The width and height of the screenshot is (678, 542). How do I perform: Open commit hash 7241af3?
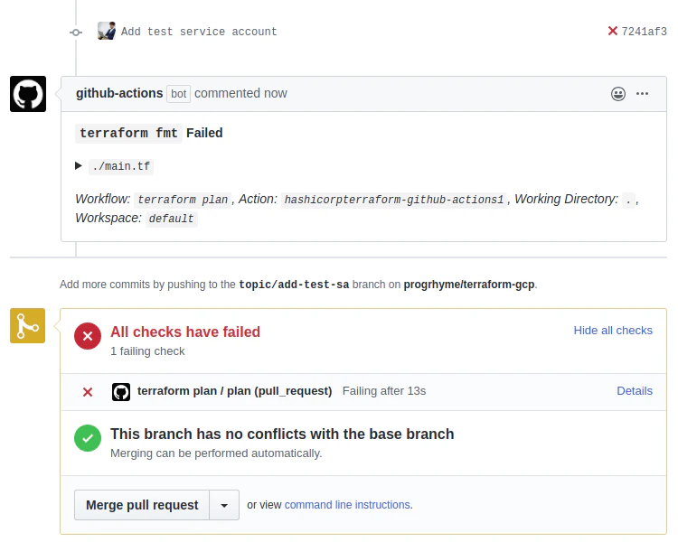point(644,32)
